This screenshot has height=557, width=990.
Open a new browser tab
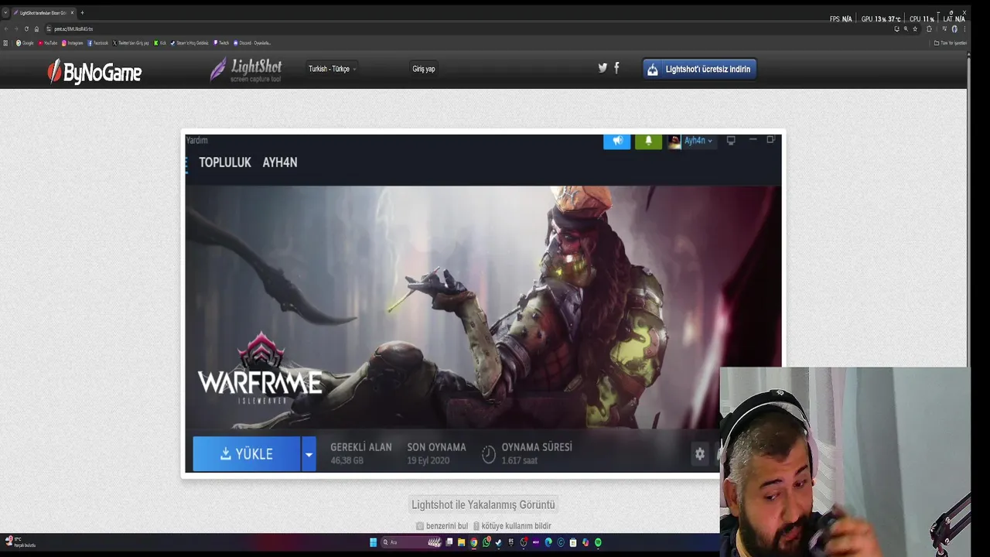point(82,12)
